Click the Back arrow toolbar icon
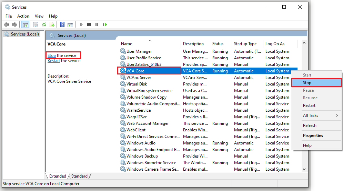 6,24
